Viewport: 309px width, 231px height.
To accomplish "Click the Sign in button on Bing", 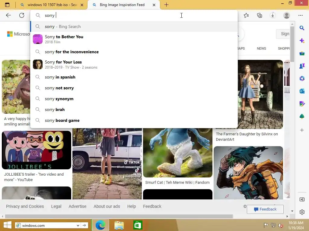I will click(283, 34).
